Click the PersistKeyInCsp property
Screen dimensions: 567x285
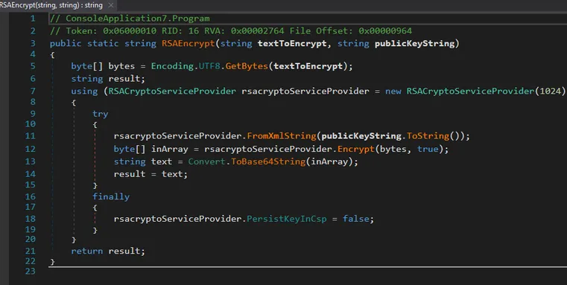pyautogui.click(x=287, y=219)
